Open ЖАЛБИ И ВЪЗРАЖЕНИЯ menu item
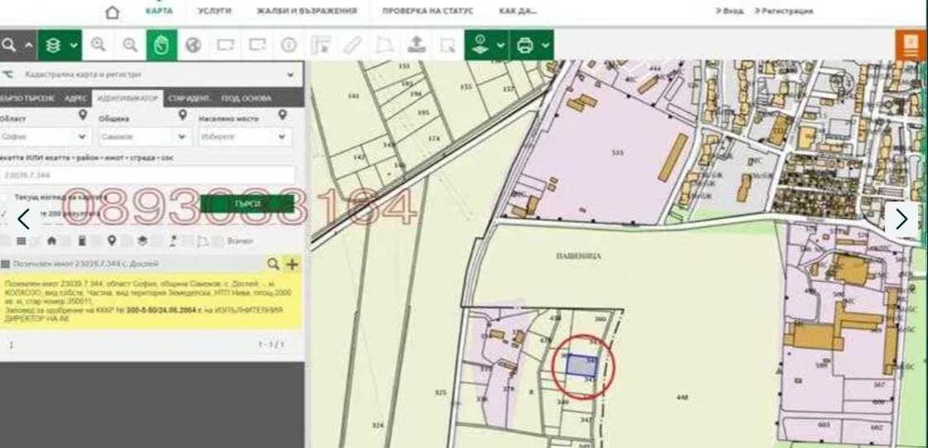The image size is (928, 448). tap(306, 10)
